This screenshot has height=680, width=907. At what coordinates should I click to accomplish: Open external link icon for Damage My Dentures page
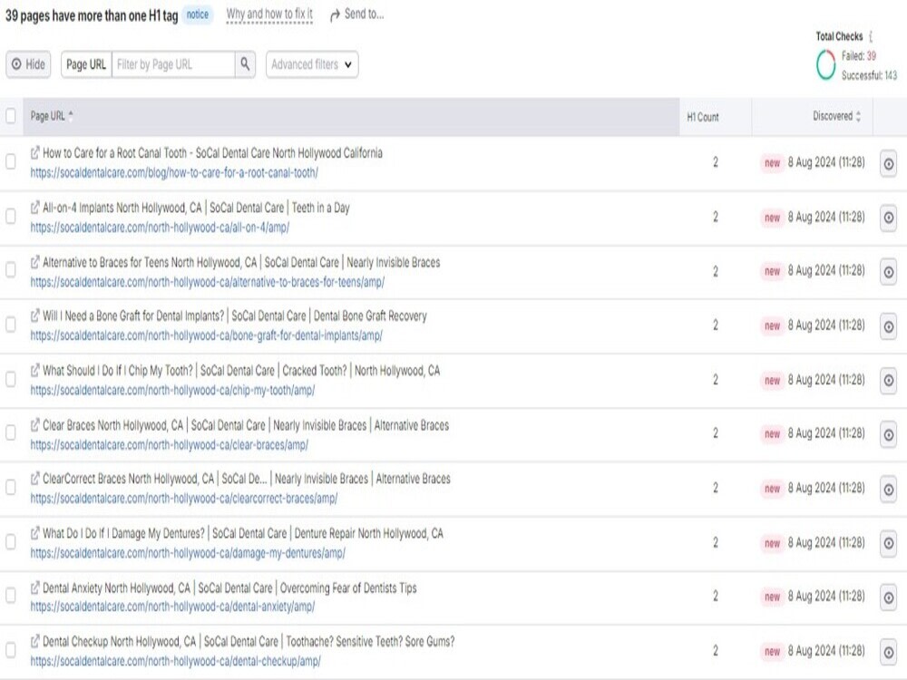click(35, 533)
